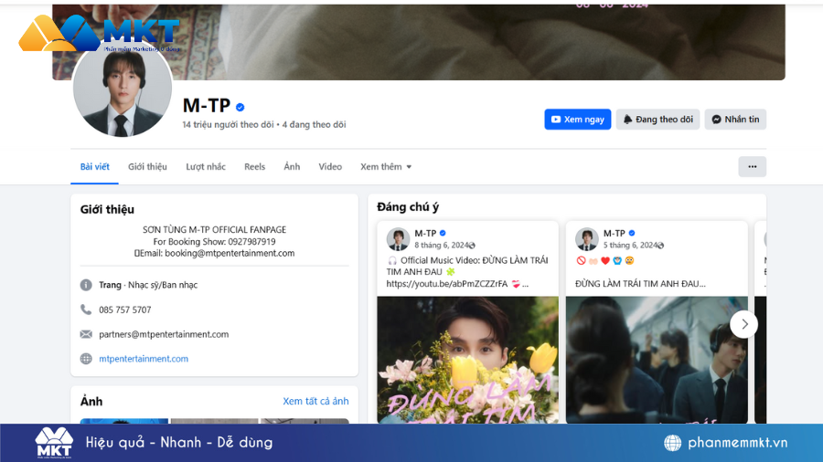Click the 14 triệu người theo dõi text
This screenshot has height=462, width=823.
228,125
